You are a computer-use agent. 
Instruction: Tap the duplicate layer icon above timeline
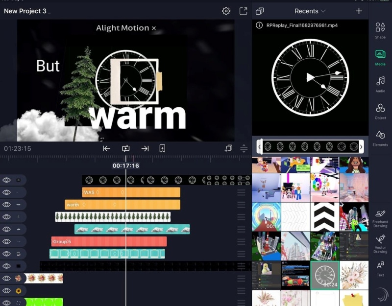click(228, 148)
